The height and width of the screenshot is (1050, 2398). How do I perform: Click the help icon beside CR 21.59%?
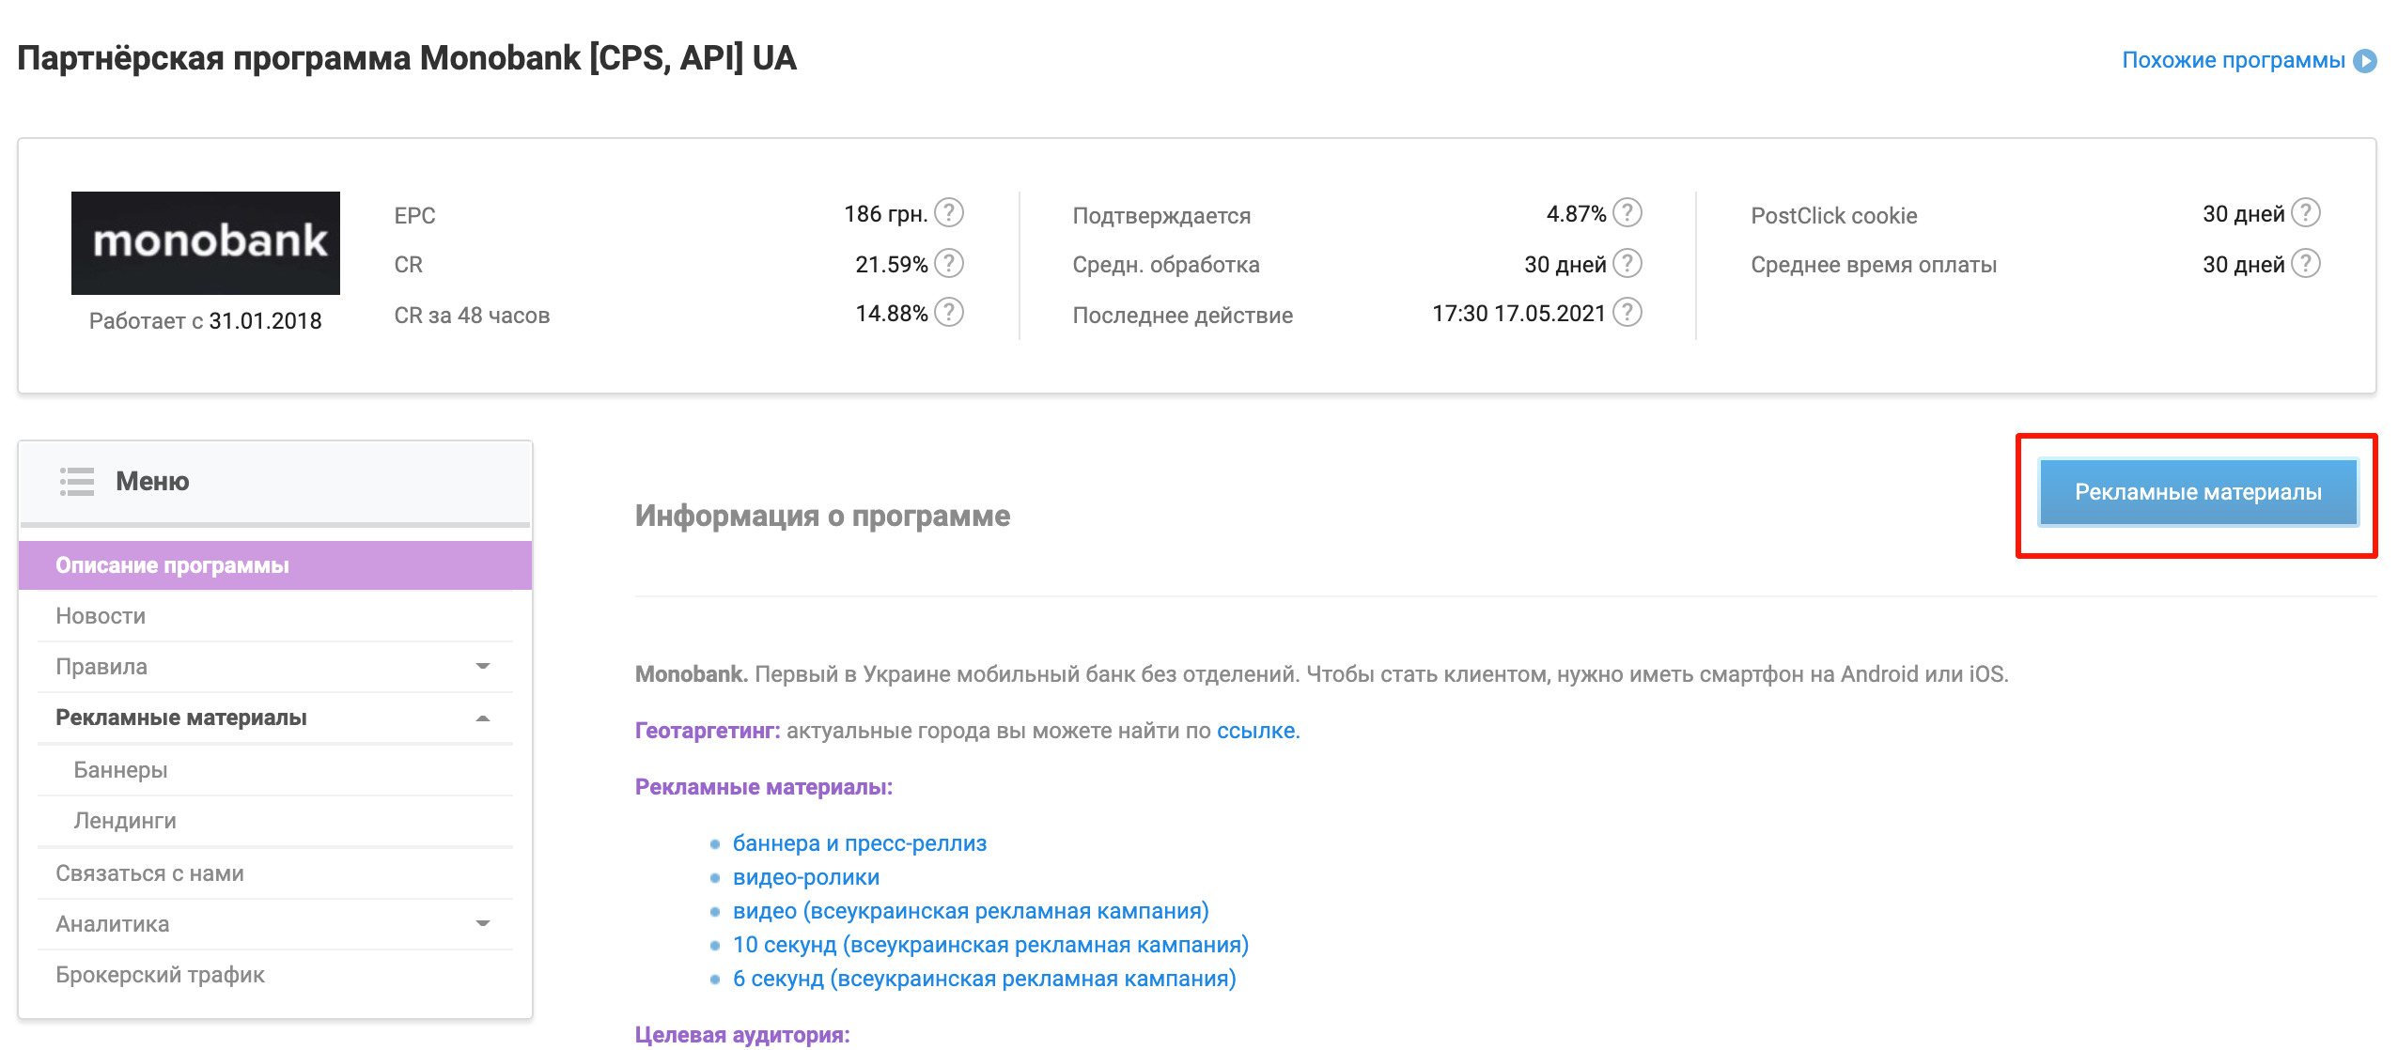[949, 263]
